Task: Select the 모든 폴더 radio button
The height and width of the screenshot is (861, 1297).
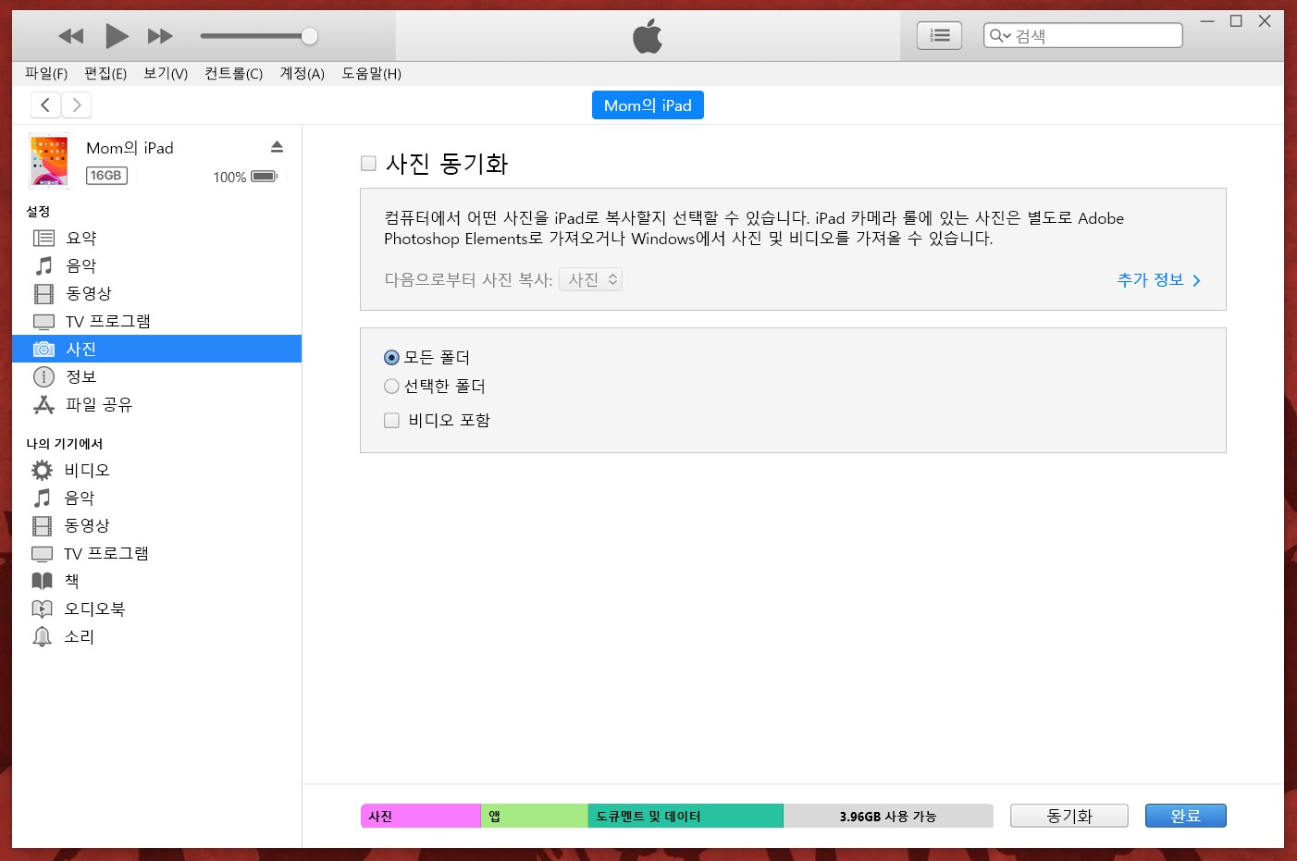Action: 391,357
